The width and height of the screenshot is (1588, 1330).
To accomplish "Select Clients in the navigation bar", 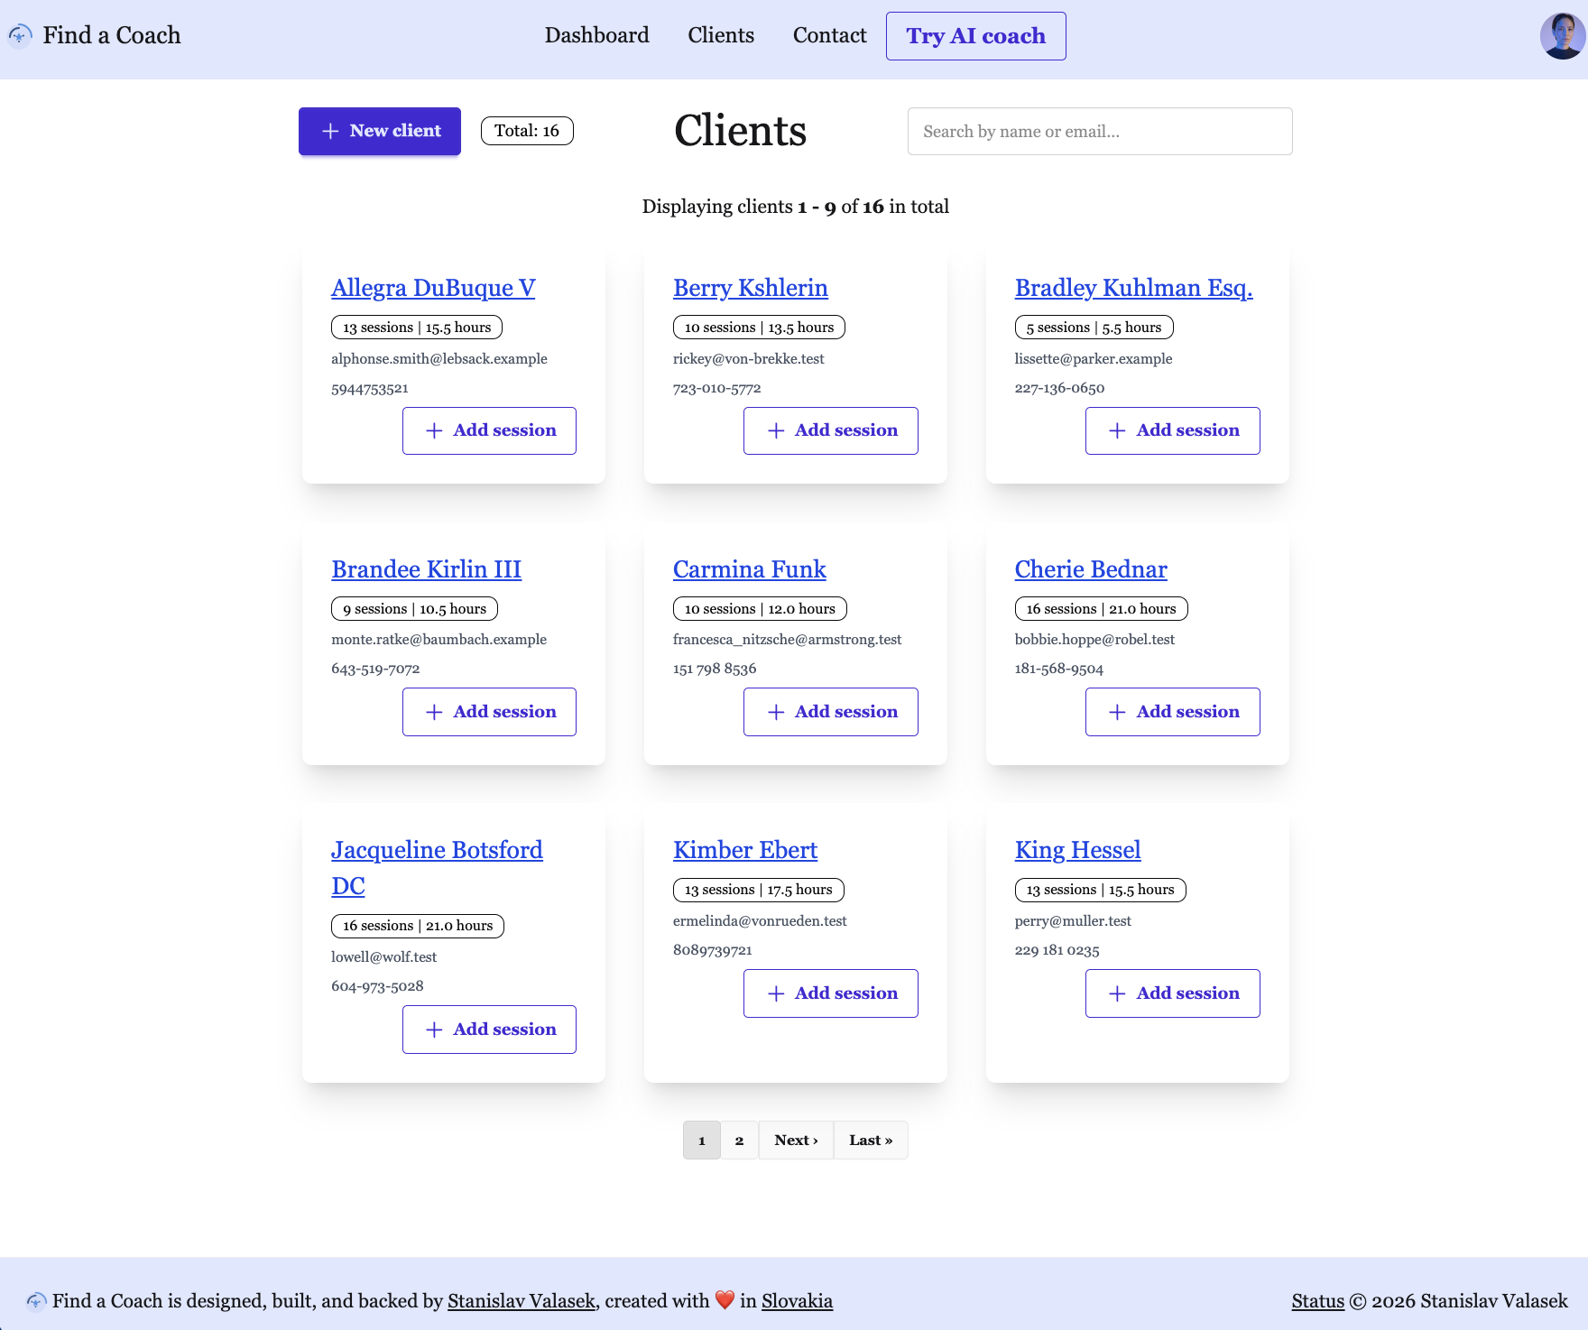I will pyautogui.click(x=720, y=35).
